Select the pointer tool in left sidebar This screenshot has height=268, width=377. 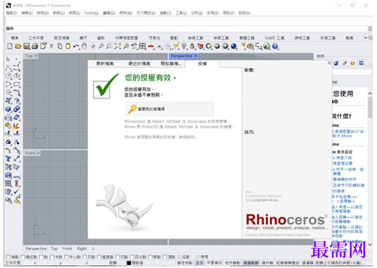pyautogui.click(x=8, y=59)
